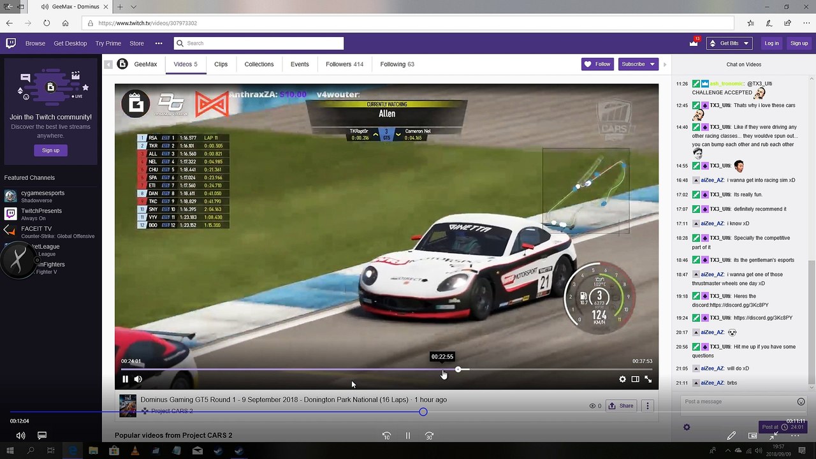Open chat settings gear icon
Screen dimensions: 816x459
(687, 427)
